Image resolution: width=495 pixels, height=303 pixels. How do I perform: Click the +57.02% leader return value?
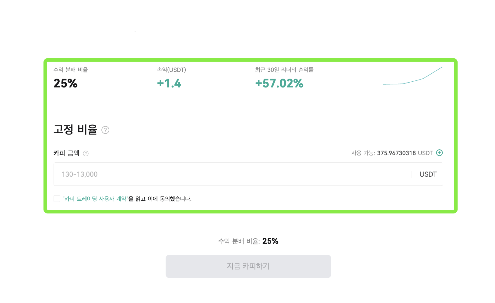tap(279, 83)
